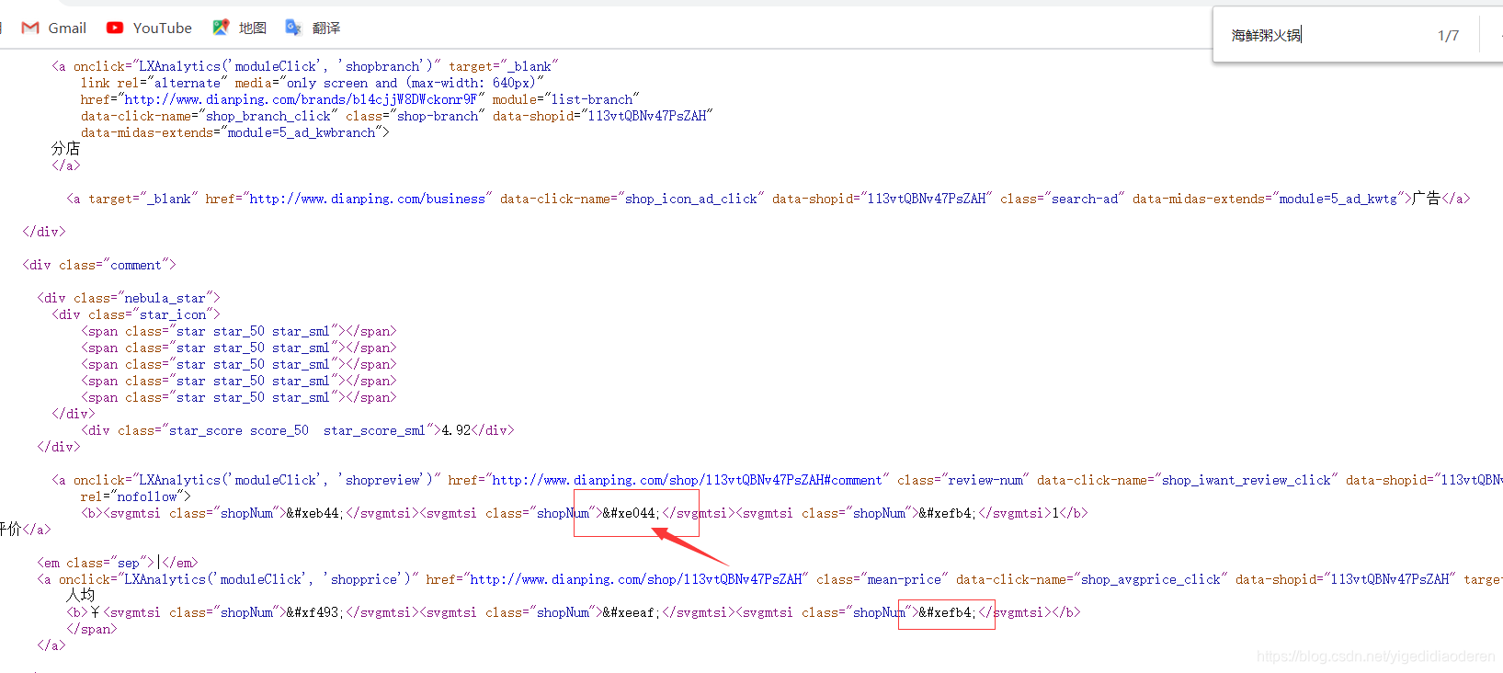Image resolution: width=1503 pixels, height=673 pixels.
Task: Open the 翻译 translate bookmark
Action: pyautogui.click(x=313, y=28)
